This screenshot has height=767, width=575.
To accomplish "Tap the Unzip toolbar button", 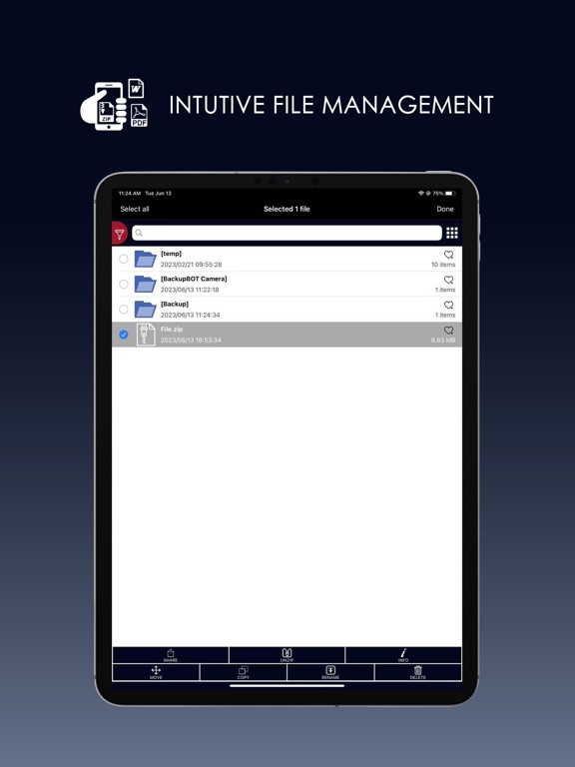I will click(x=287, y=655).
